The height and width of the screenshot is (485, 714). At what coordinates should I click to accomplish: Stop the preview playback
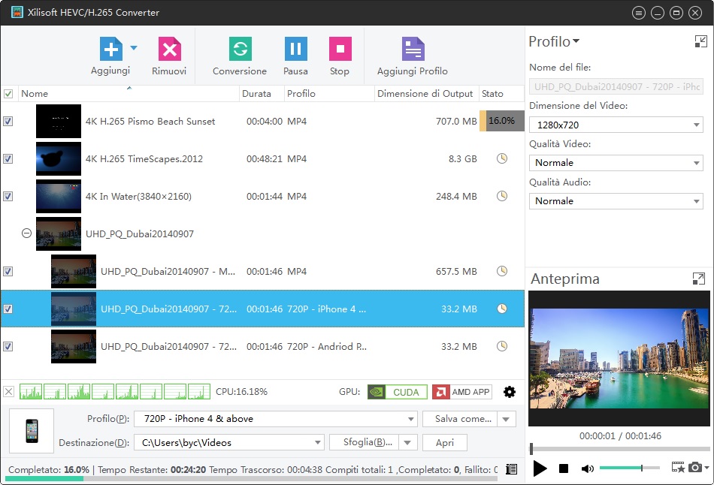point(563,468)
